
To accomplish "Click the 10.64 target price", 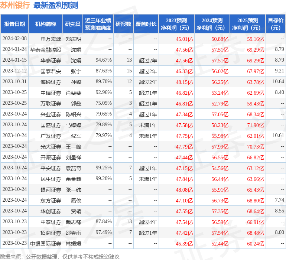I will tap(278, 82).
